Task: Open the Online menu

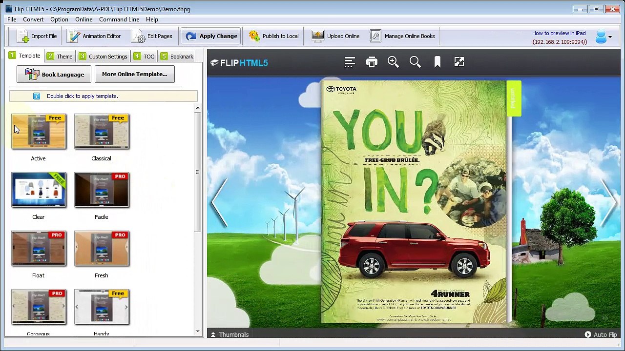Action: coord(83,19)
